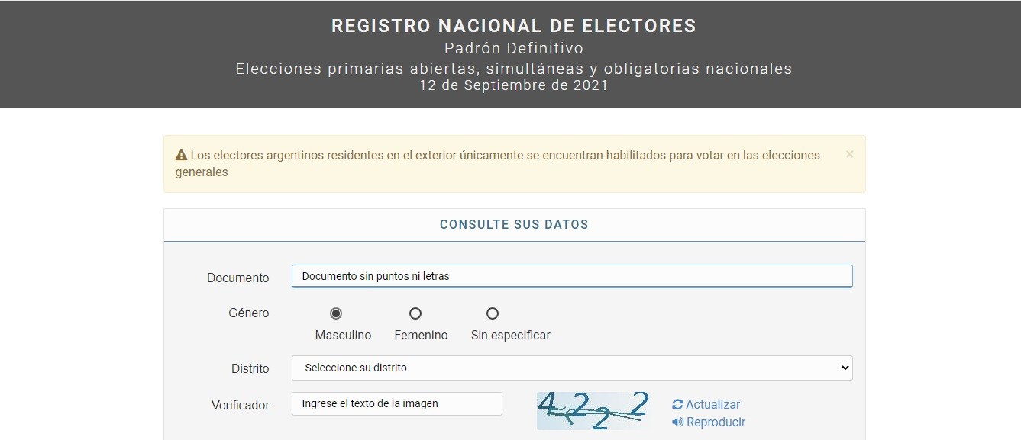Viewport: 1021px width, 440px height.
Task: Click the Actualizar link
Action: (709, 404)
